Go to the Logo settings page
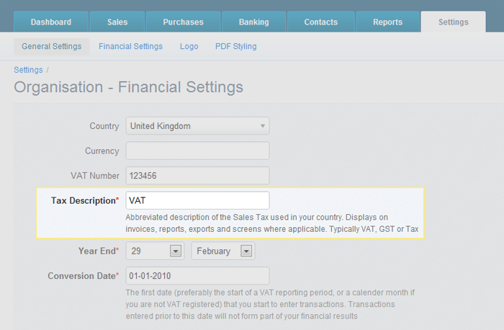 (x=189, y=46)
